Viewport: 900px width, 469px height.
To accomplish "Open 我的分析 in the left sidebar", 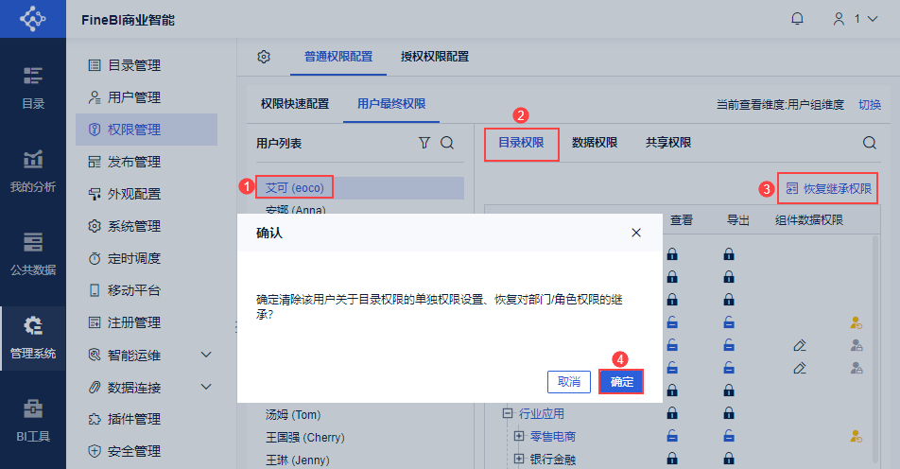I will click(x=33, y=171).
